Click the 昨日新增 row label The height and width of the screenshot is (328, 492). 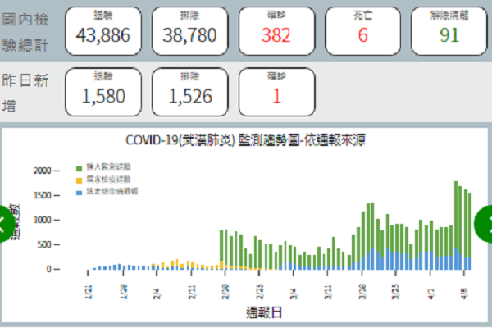pos(30,92)
